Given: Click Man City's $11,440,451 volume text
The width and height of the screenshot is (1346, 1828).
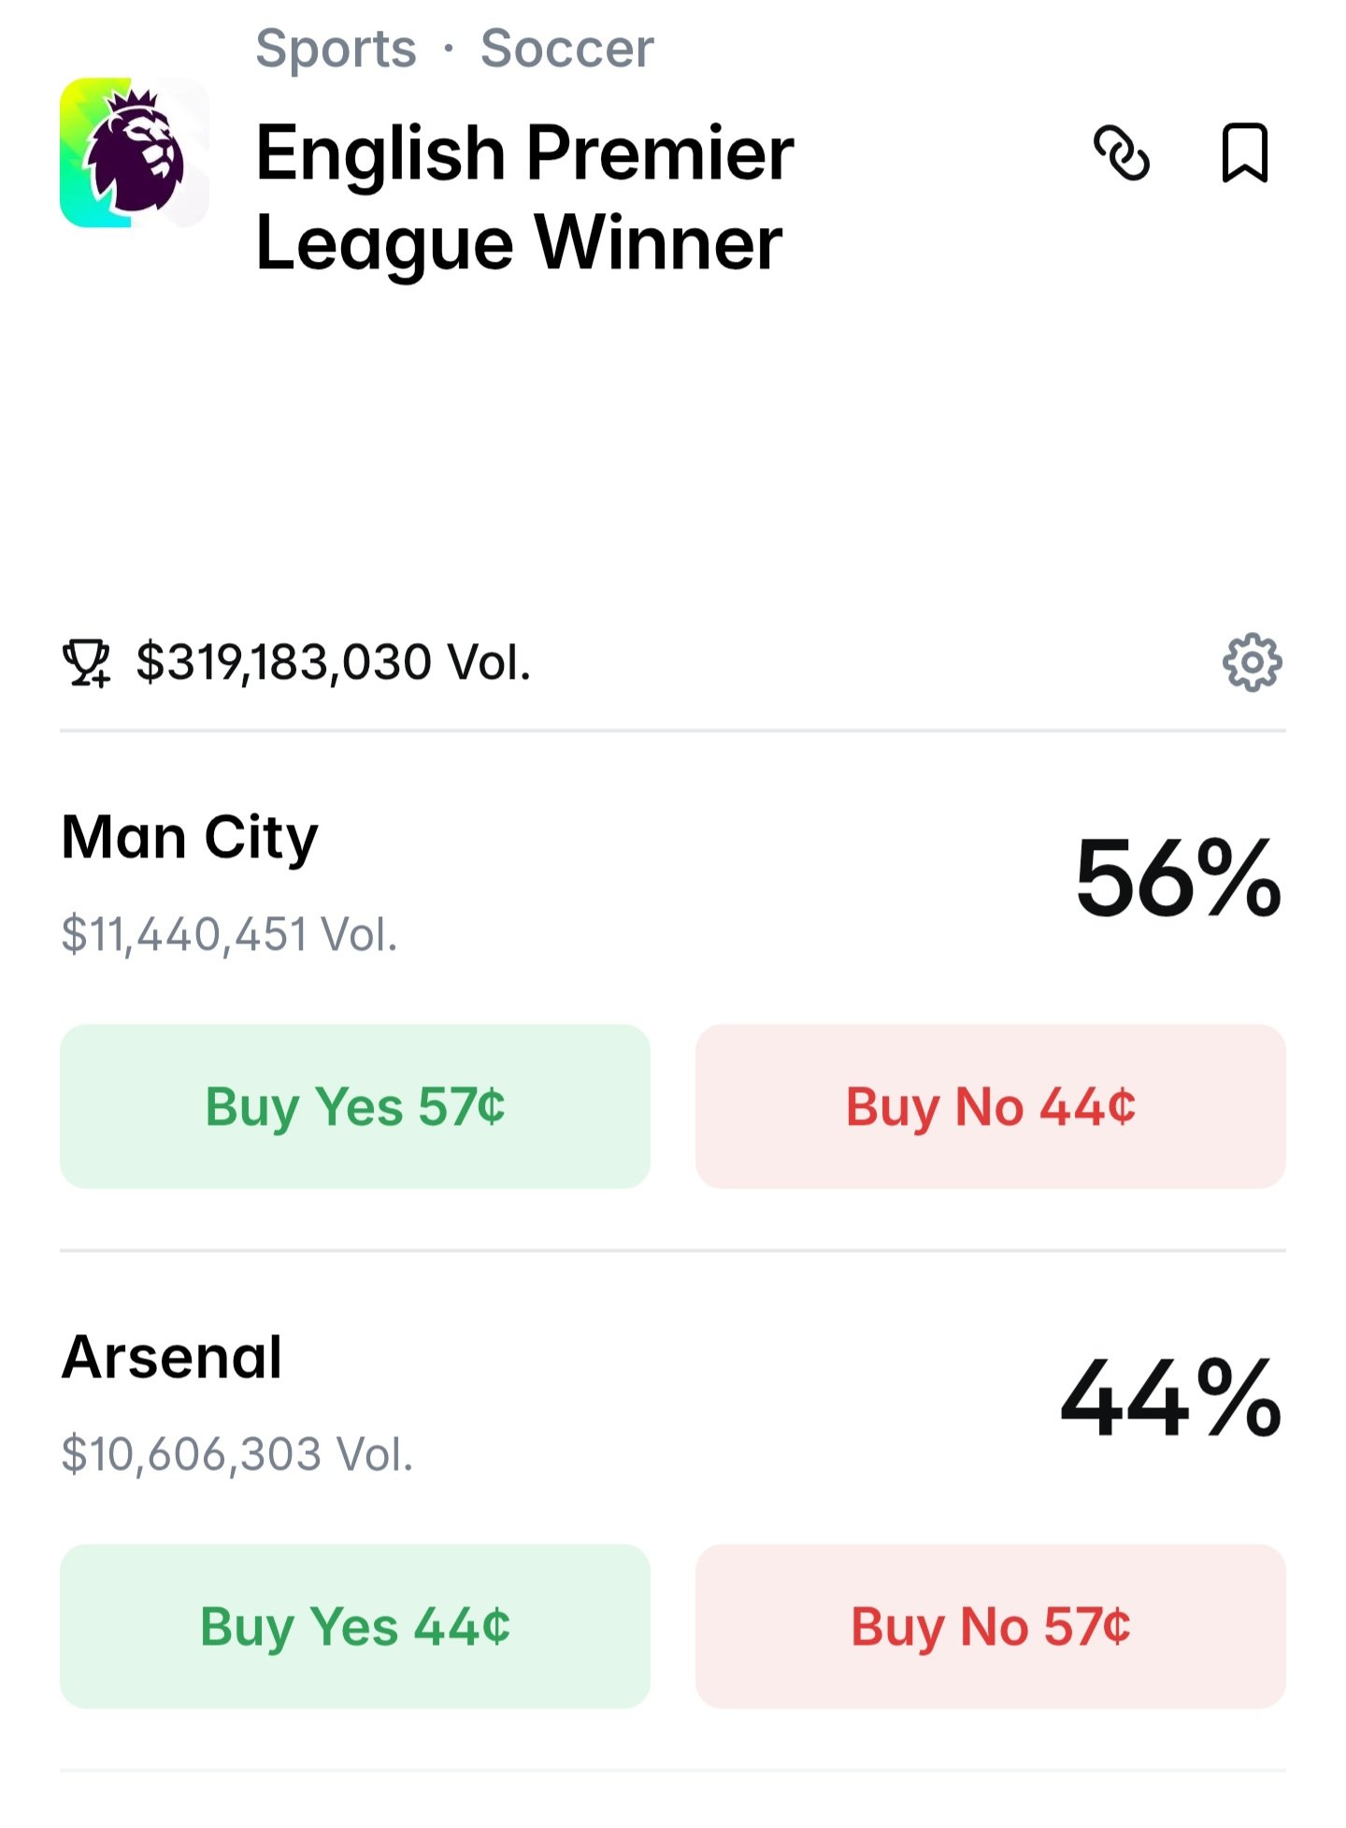Looking at the screenshot, I should pyautogui.click(x=229, y=934).
